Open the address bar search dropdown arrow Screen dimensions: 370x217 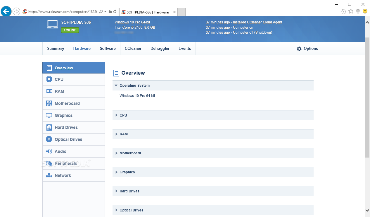click(x=105, y=12)
